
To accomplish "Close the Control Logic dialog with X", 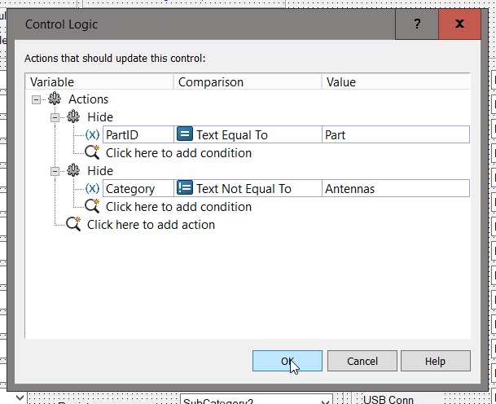I will tap(459, 24).
